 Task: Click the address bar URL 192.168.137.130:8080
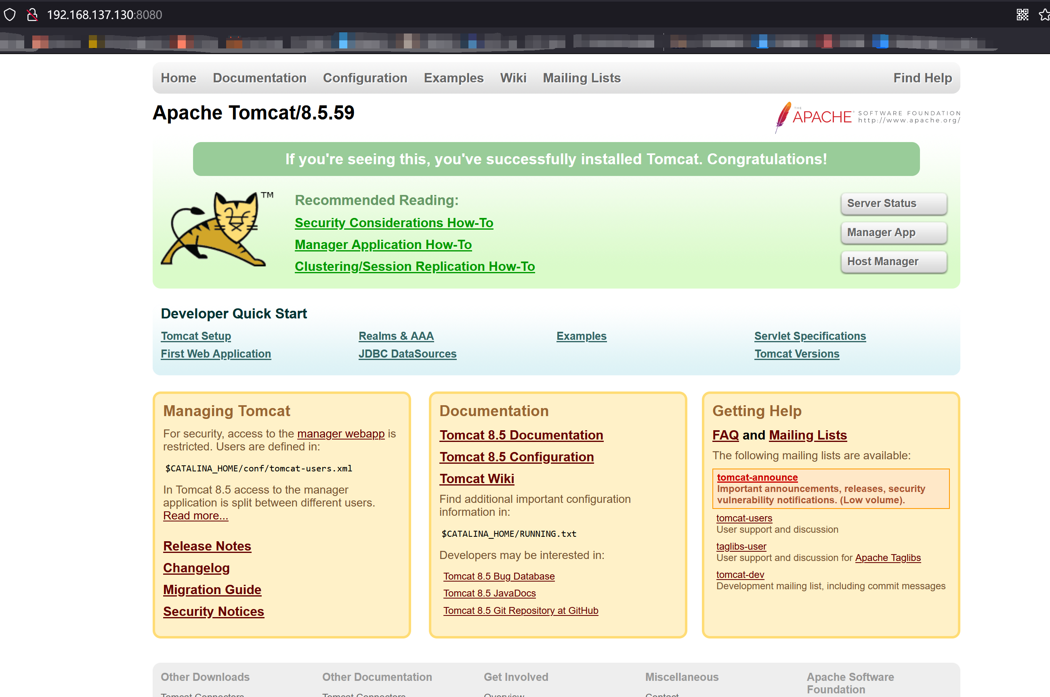coord(105,15)
